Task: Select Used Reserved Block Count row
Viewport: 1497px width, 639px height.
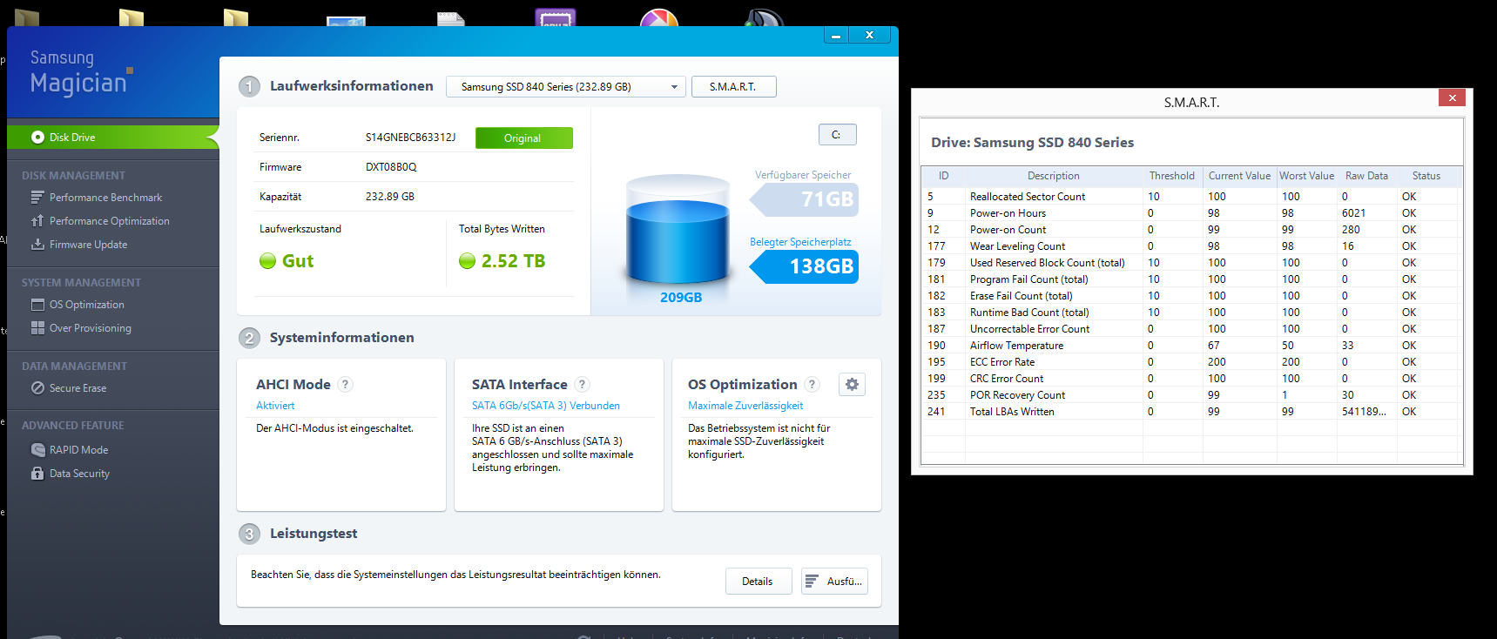Action: 1191,263
